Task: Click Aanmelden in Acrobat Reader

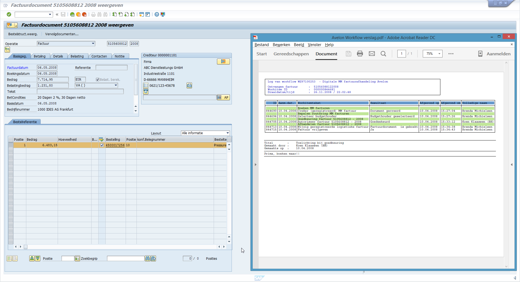Action: [498, 54]
